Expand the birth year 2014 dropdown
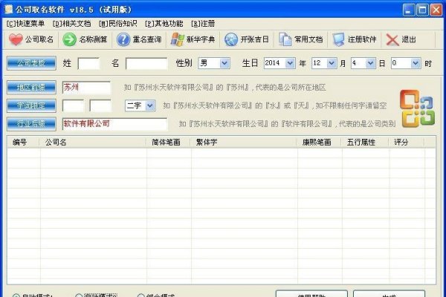Image resolution: width=446 pixels, height=297 pixels. (290, 63)
